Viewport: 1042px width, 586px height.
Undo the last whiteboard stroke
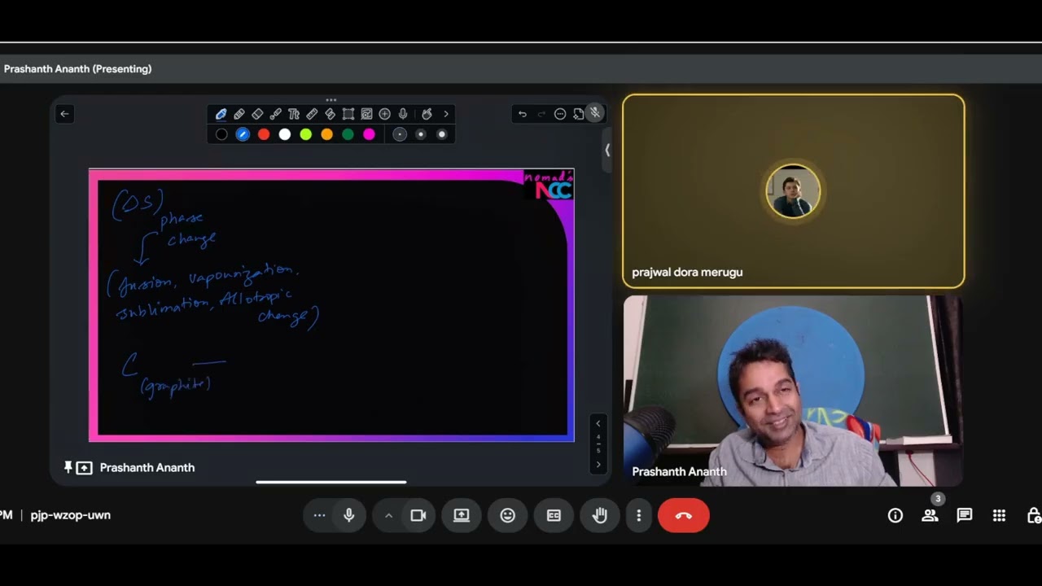pos(523,114)
